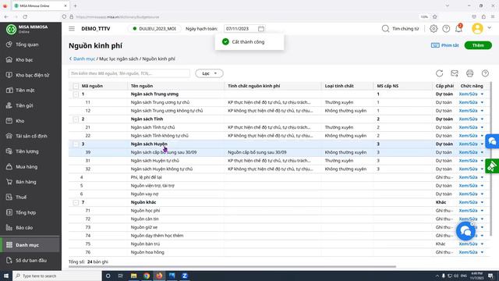Screen dimensions: 499x281
Task: Open the notification bell
Action: [458, 29]
